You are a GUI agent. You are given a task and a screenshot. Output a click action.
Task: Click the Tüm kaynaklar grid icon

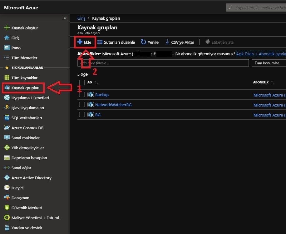tap(7, 77)
